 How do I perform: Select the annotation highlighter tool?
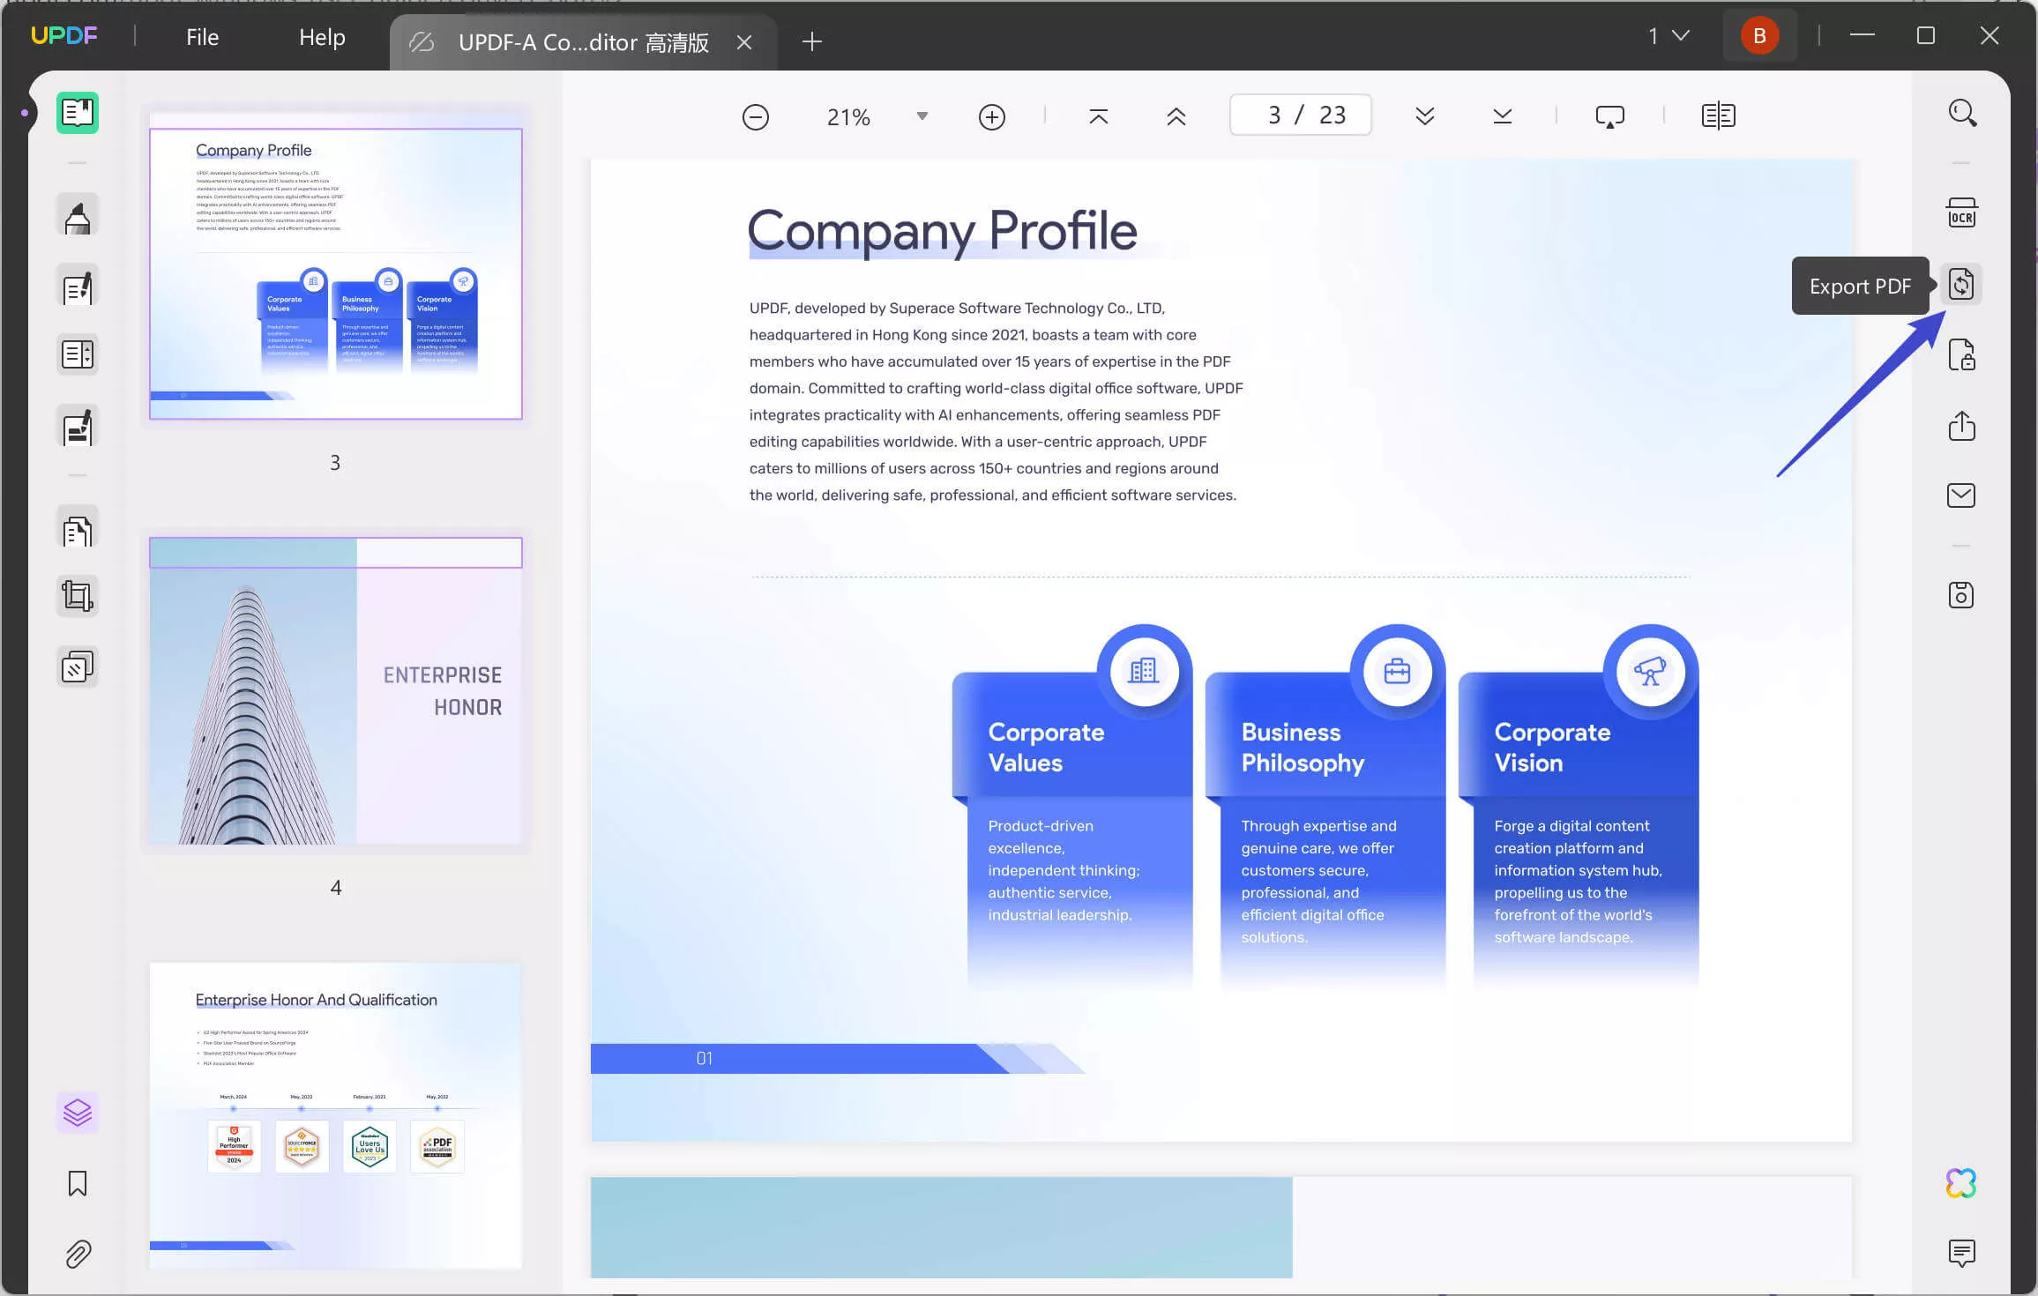pos(78,214)
